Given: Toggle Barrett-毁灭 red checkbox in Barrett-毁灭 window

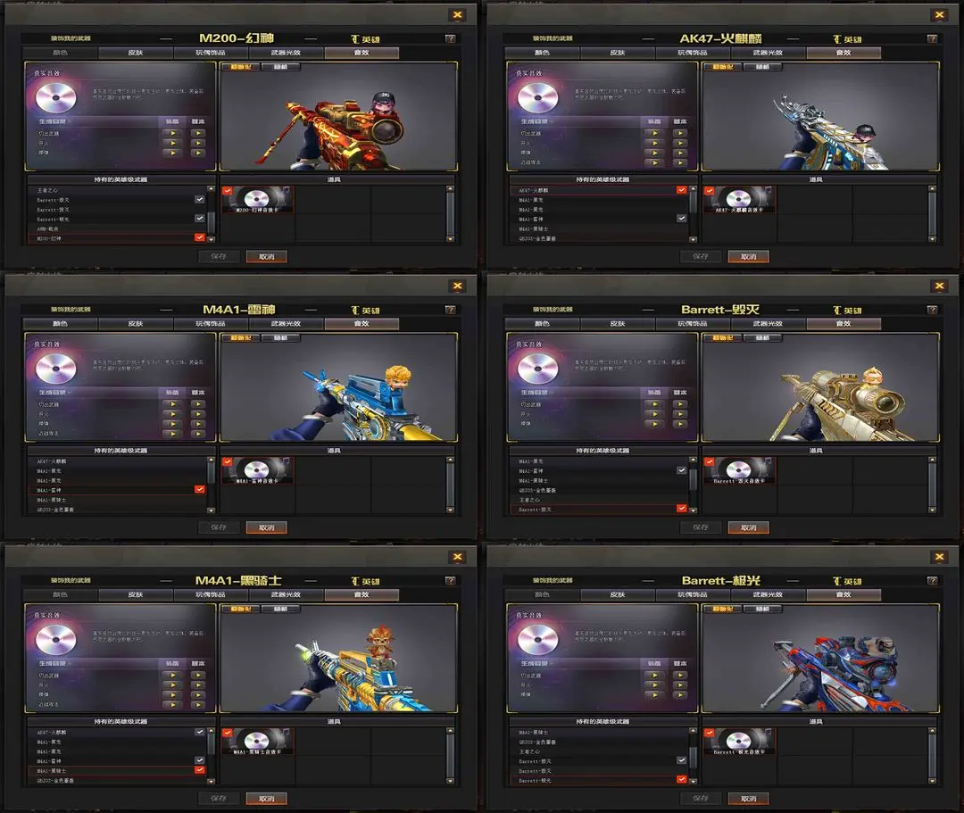Looking at the screenshot, I should (681, 508).
